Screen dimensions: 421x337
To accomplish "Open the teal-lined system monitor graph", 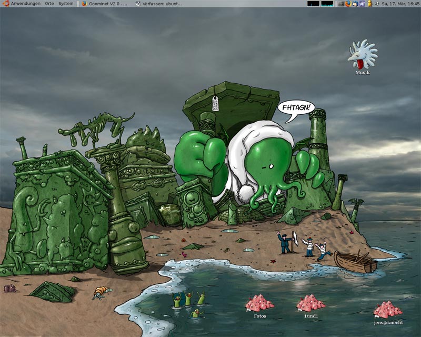I will (x=327, y=4).
